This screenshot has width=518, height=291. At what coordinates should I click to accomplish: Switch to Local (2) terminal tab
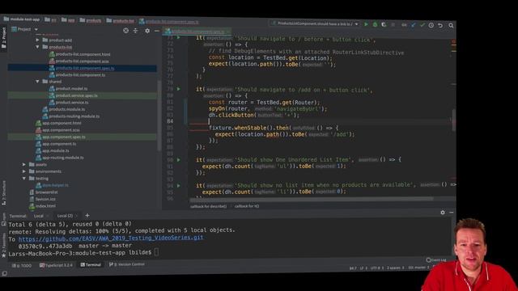(65, 216)
